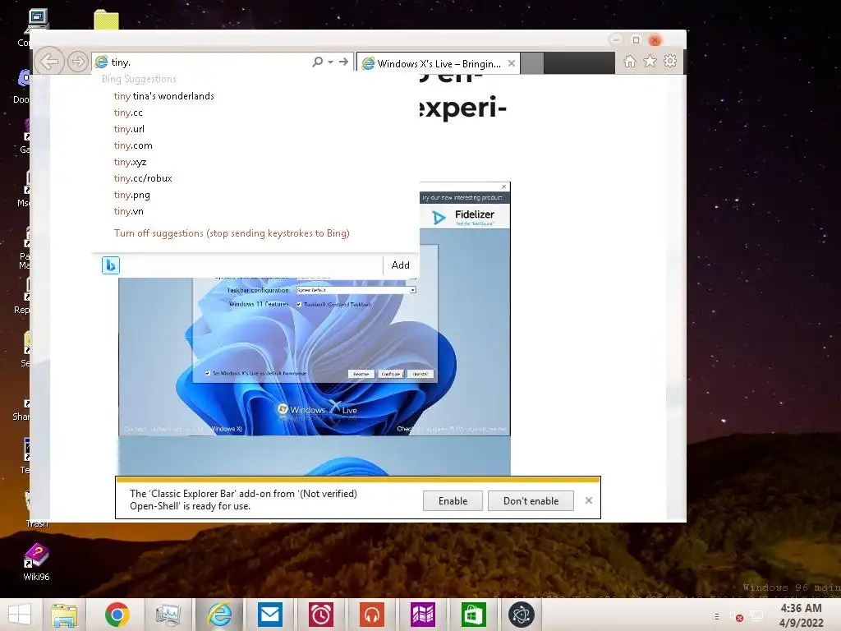This screenshot has height=631, width=841.
Task: Open the Wiki96 desktop shortcut
Action: tap(36, 562)
